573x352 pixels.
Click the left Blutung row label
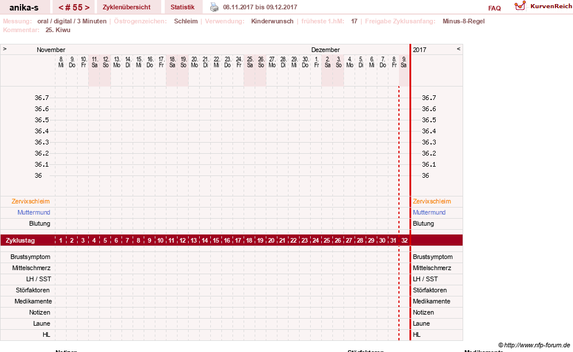pyautogui.click(x=40, y=223)
